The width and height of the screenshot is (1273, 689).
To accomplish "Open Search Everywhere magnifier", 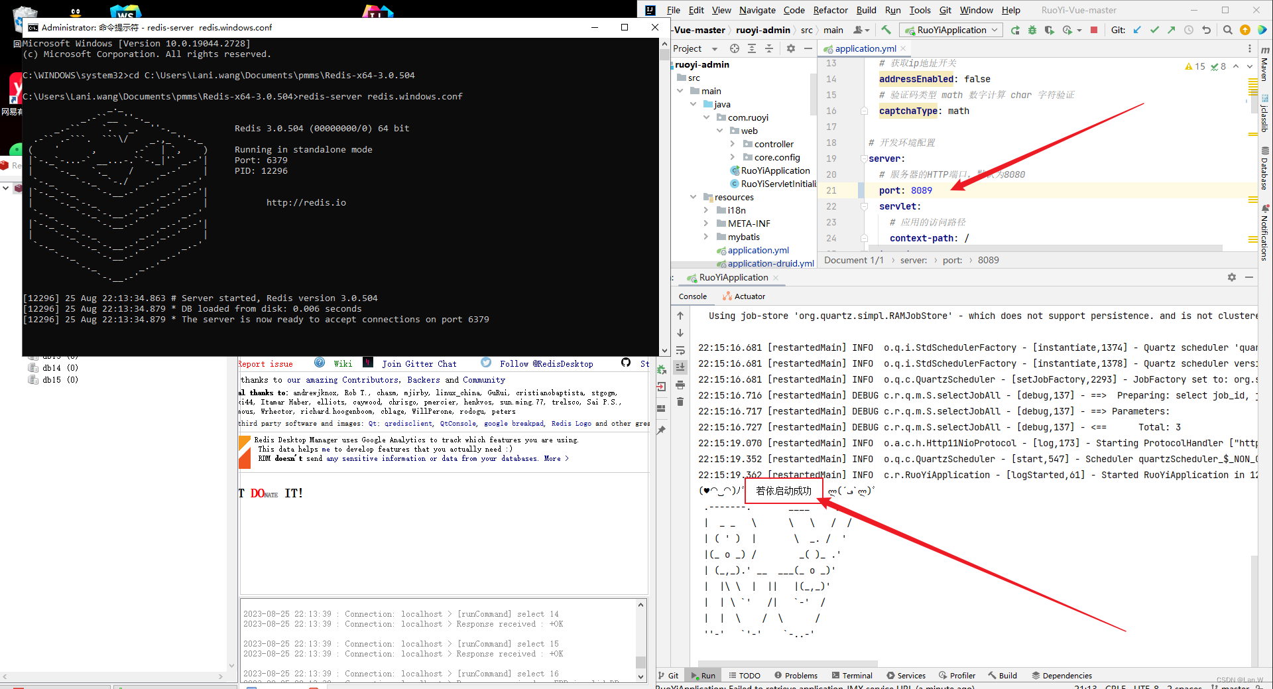I will (1228, 30).
